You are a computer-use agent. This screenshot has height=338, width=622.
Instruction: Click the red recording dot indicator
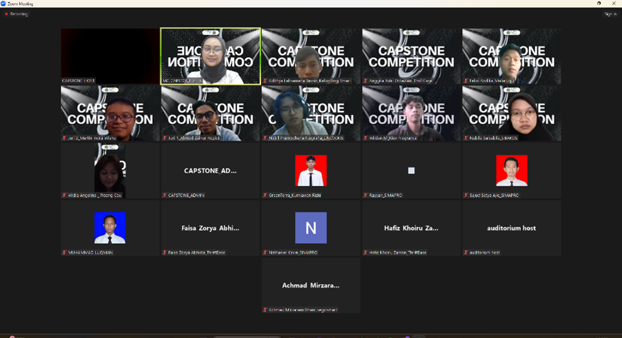(6, 14)
